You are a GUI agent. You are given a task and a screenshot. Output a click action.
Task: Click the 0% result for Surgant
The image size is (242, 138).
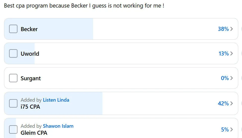225,78
